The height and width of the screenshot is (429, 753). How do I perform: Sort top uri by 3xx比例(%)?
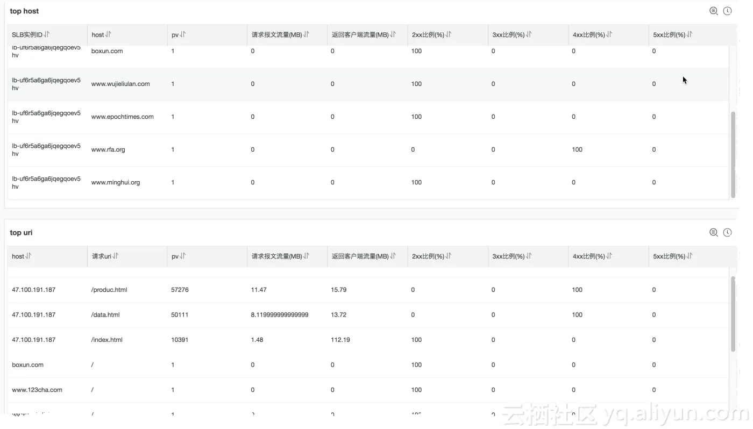pos(529,256)
